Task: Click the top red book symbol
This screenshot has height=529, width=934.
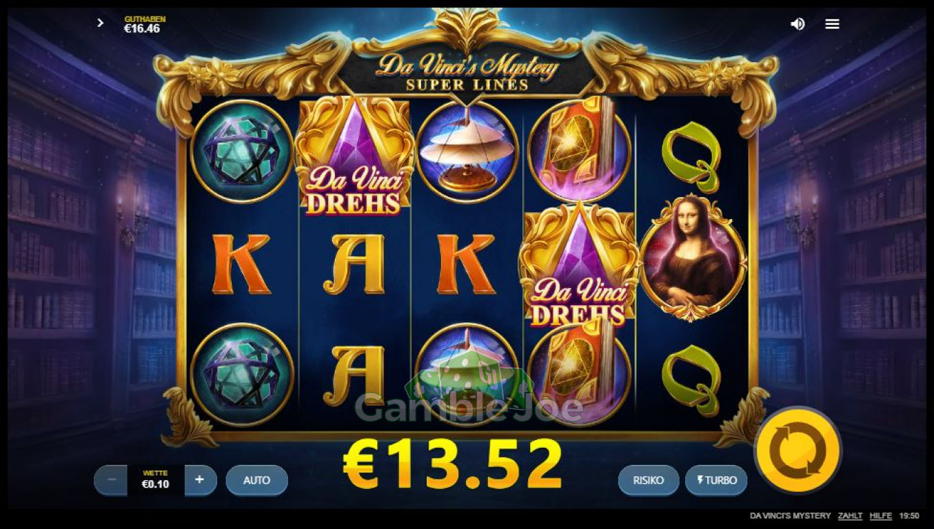Action: (x=579, y=151)
